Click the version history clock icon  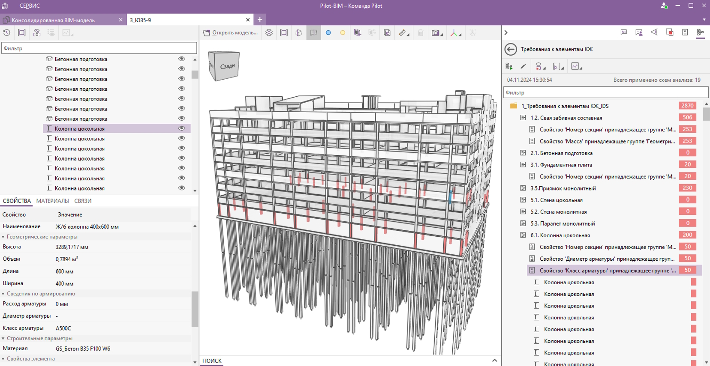click(x=7, y=33)
